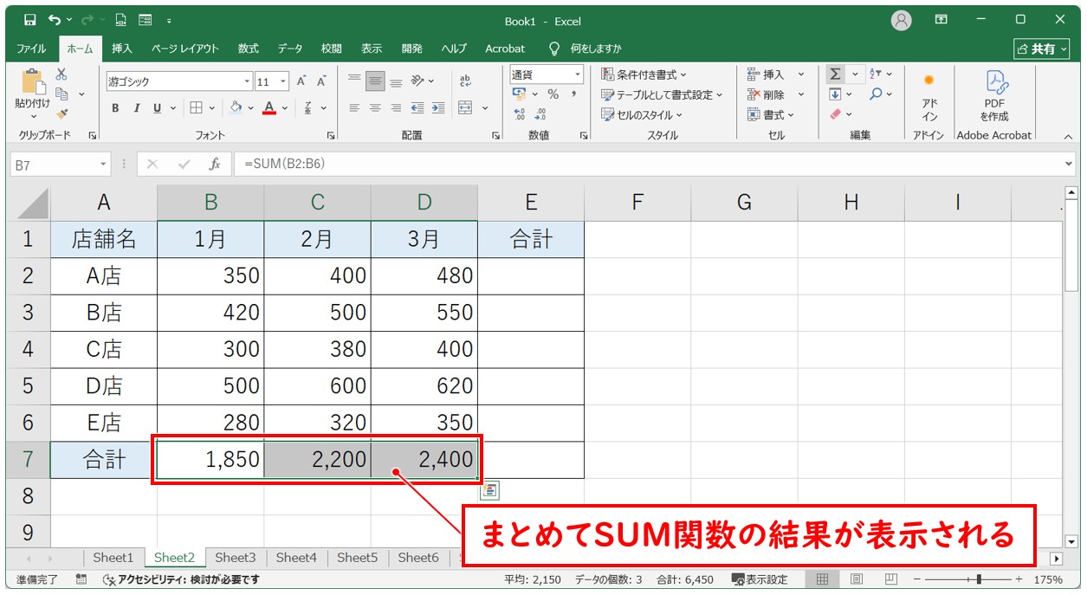This screenshot has width=1087, height=595.
Task: Switch to the データ tab
Action: [x=290, y=49]
